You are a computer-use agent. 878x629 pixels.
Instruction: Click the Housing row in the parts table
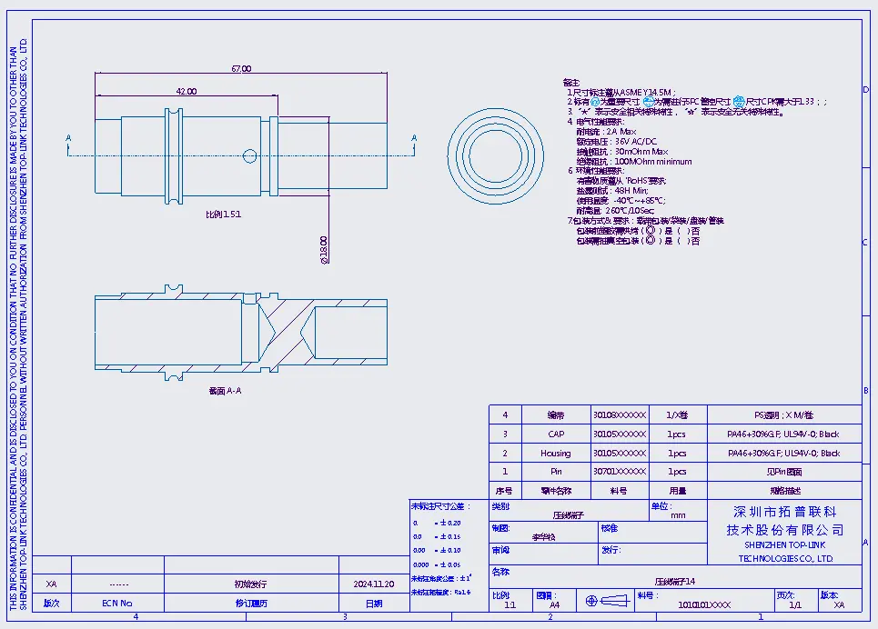(x=555, y=453)
